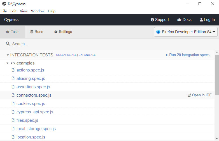The width and height of the screenshot is (219, 141).
Task: Open cypress_api.spec.js
Action: point(35,112)
